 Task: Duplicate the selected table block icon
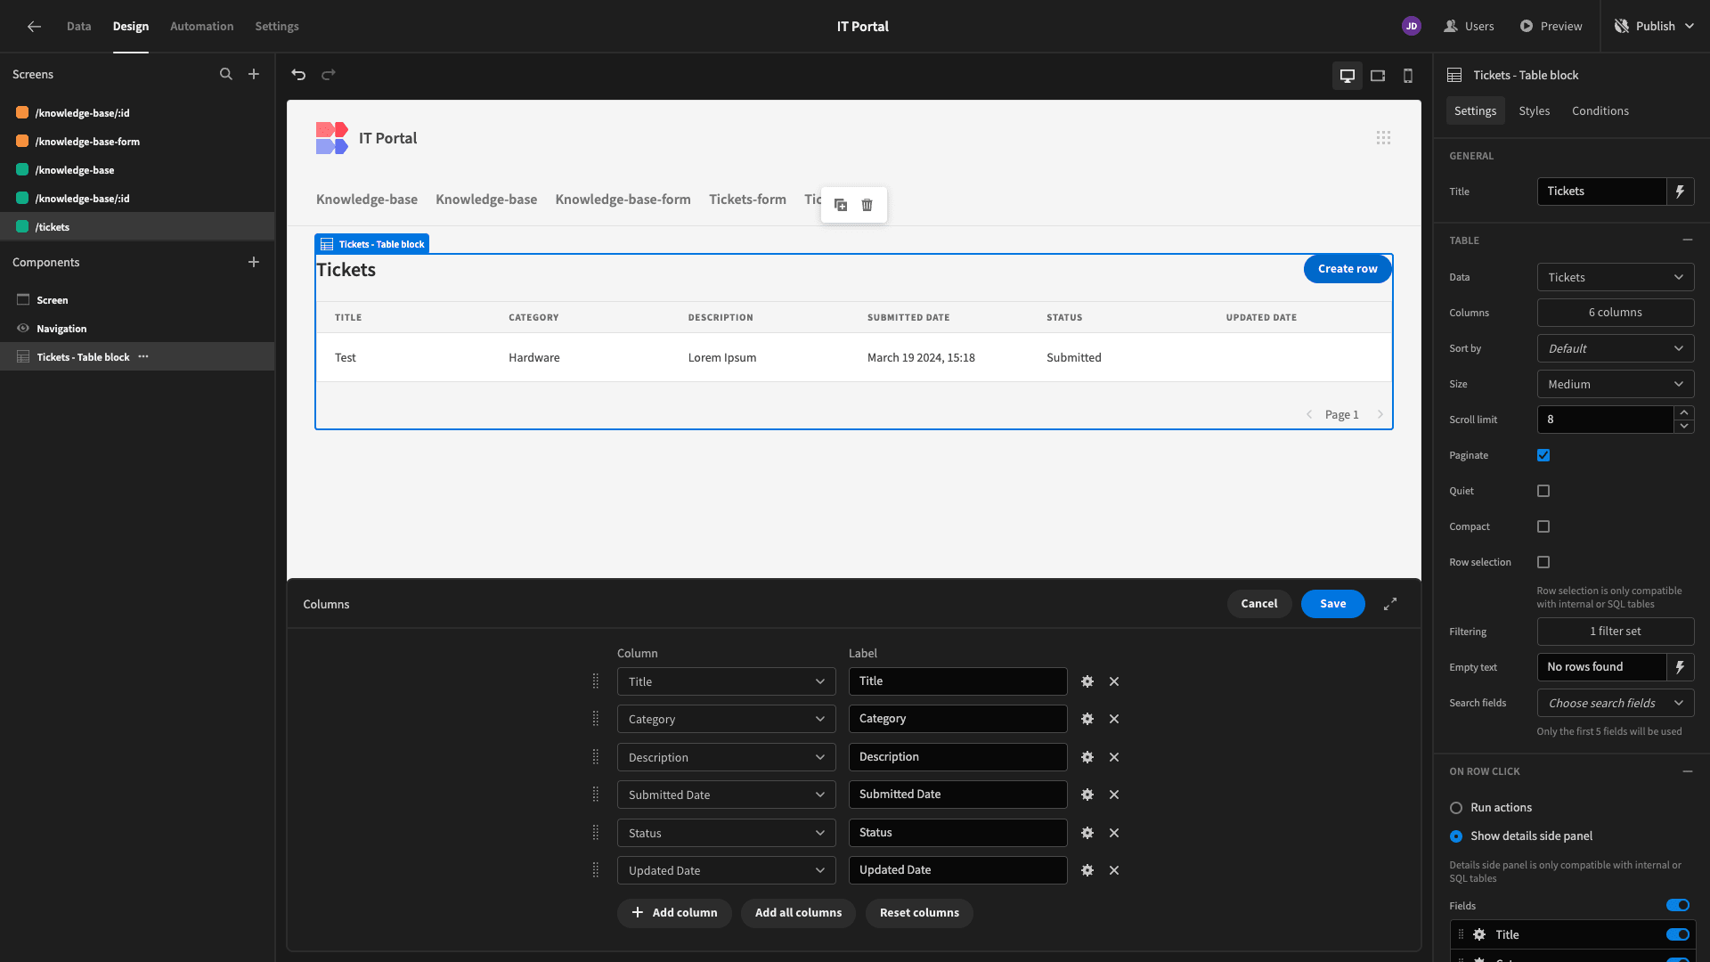coord(841,205)
